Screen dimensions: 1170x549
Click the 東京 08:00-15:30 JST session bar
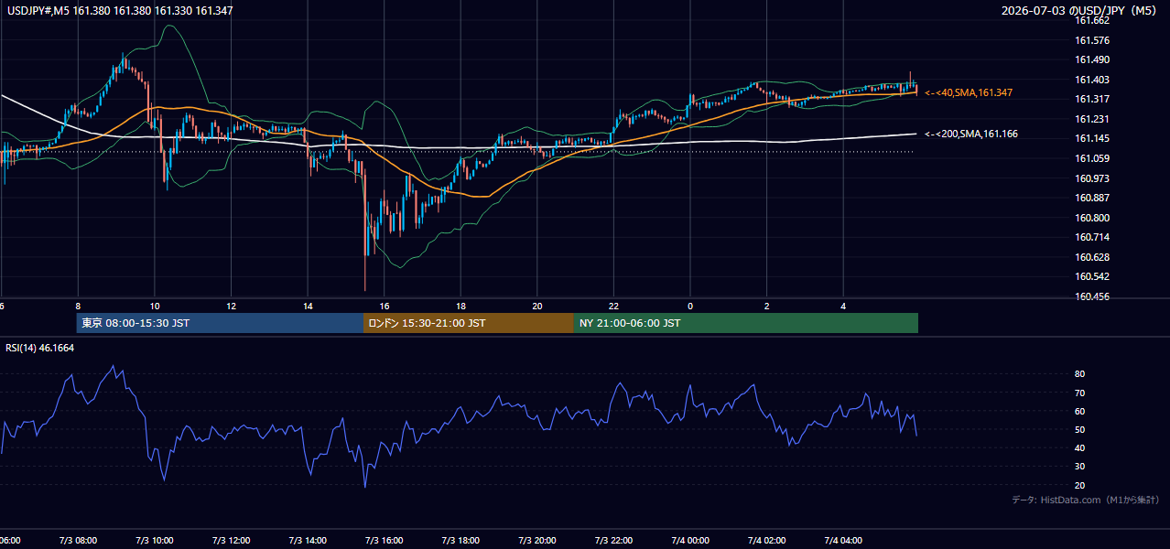[x=221, y=323]
